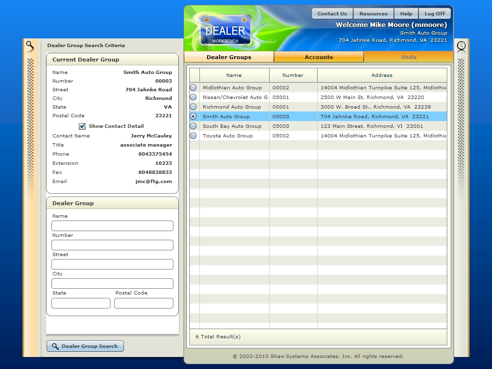This screenshot has width=492, height=369.
Task: Sort by the Address column header
Action: coord(382,75)
